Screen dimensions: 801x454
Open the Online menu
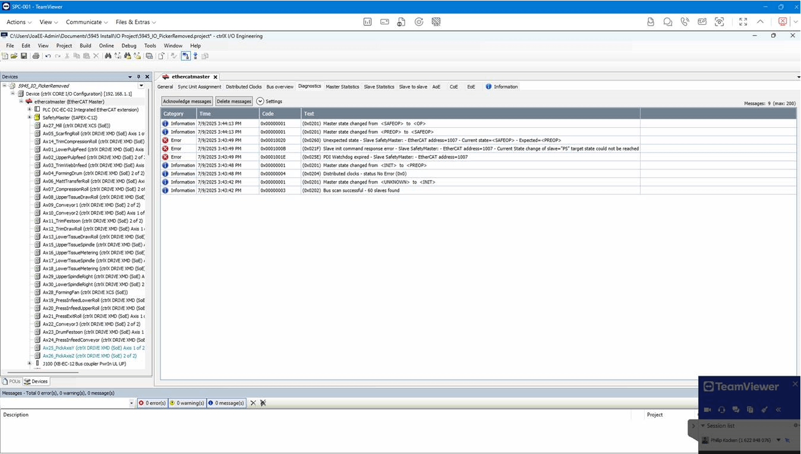pos(106,46)
